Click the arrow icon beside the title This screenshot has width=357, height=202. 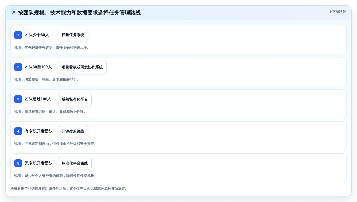tap(13, 13)
